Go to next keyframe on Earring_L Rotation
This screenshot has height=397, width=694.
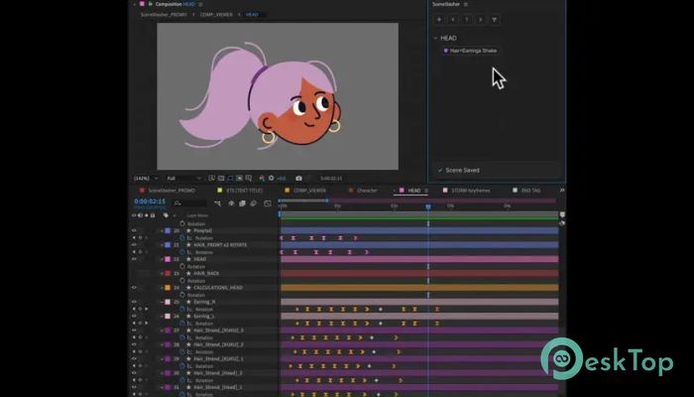click(x=147, y=323)
